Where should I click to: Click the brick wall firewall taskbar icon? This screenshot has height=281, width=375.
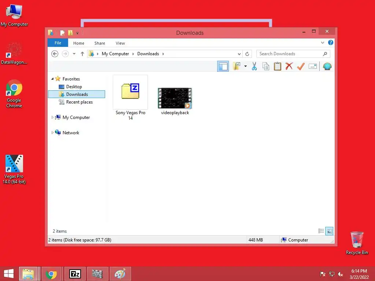[97, 274]
